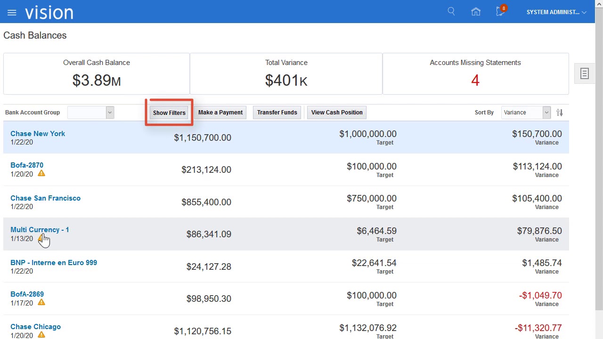
Task: Open Multi Currency - 1 account link
Action: 40,230
